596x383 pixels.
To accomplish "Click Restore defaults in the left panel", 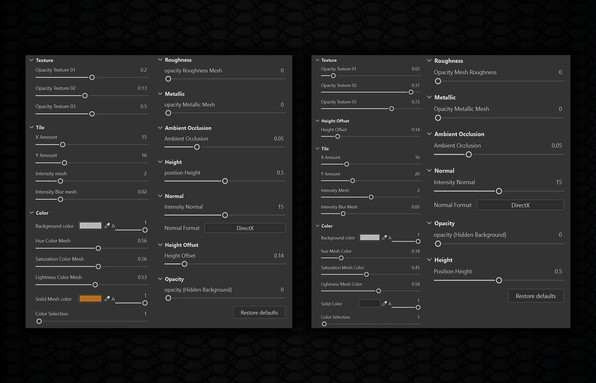I will 259,313.
